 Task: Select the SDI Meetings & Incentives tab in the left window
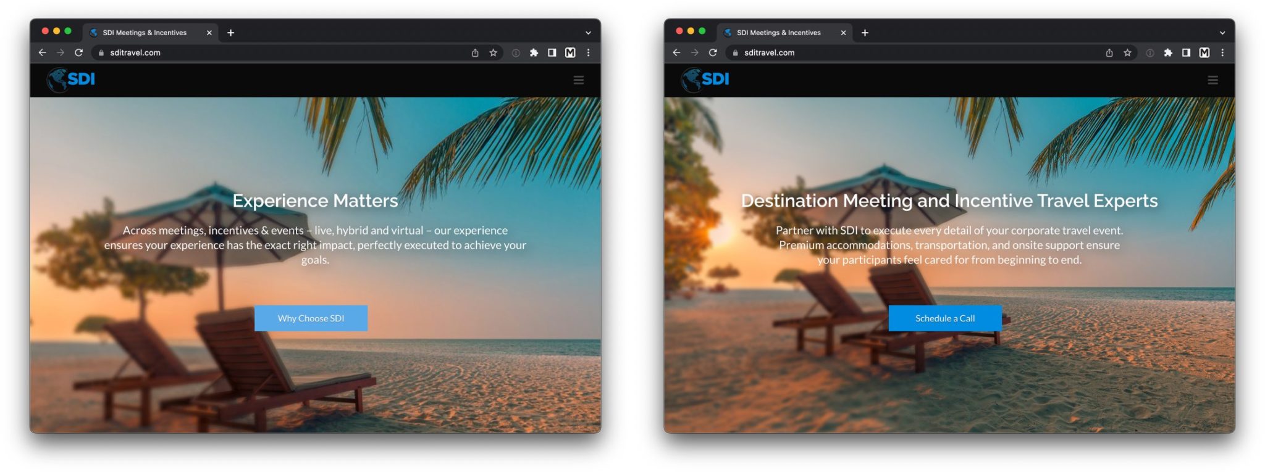click(x=145, y=33)
